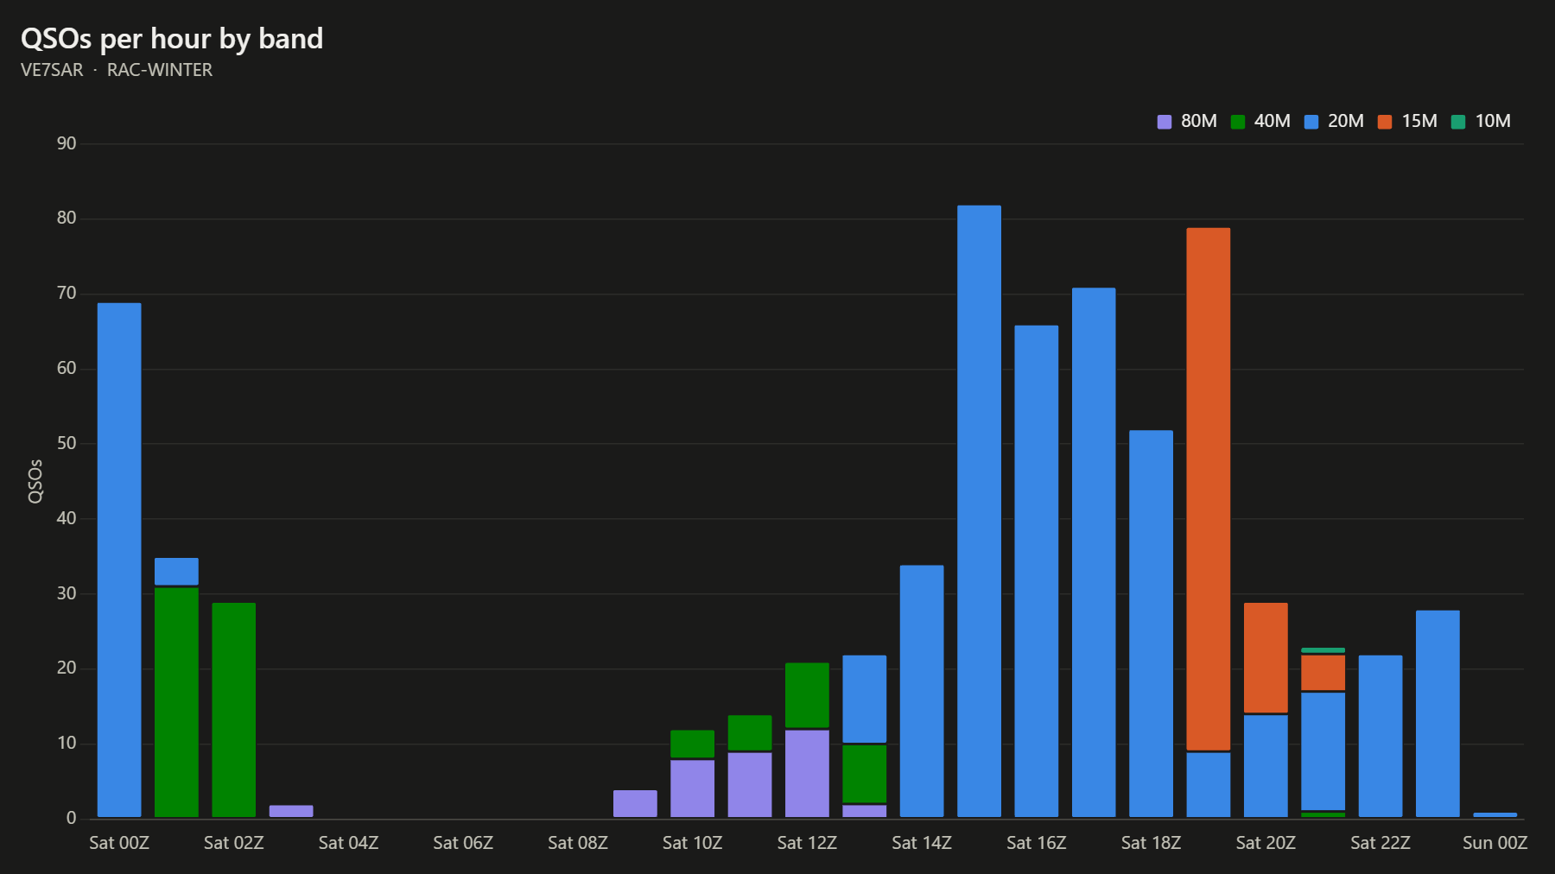Click the 'Sat 04Z' axis label
This screenshot has width=1555, height=874.
click(348, 843)
